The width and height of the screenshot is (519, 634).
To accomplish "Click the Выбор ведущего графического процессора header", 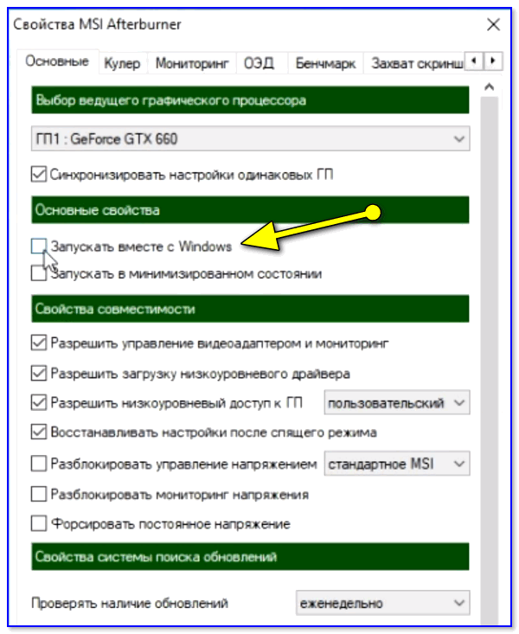I will point(250,99).
